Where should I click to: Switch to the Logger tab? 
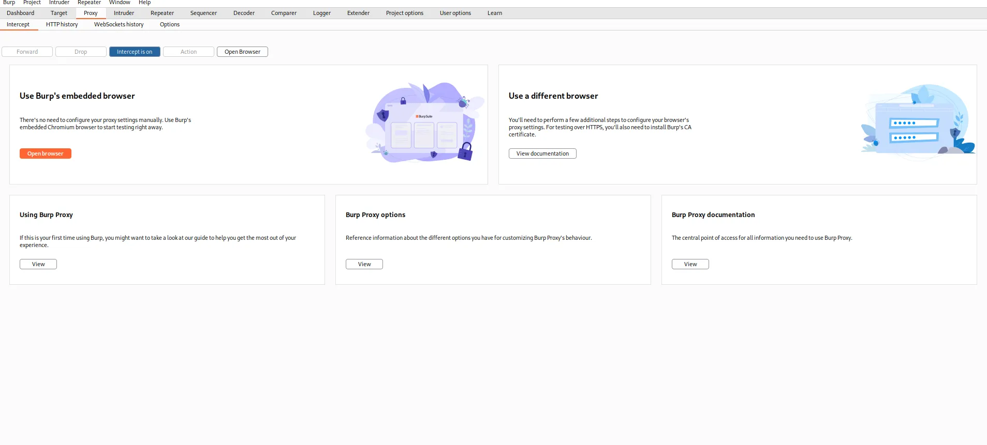point(322,13)
